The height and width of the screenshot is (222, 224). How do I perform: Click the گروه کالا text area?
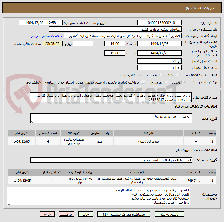(x=111, y=118)
